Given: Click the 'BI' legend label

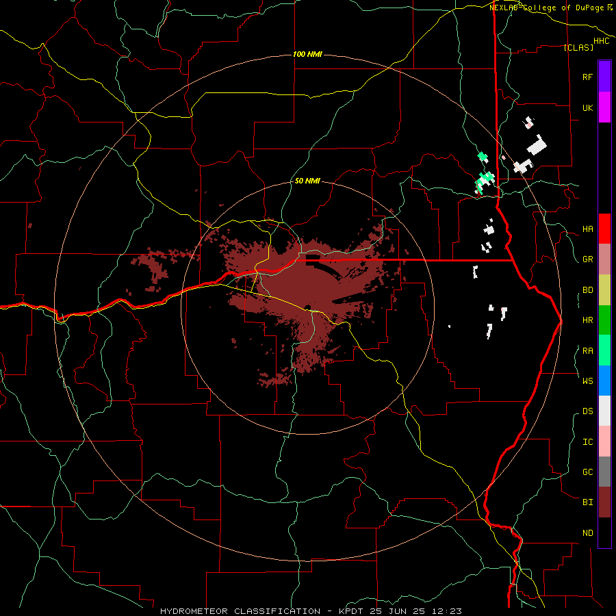Looking at the screenshot, I should click(x=587, y=502).
